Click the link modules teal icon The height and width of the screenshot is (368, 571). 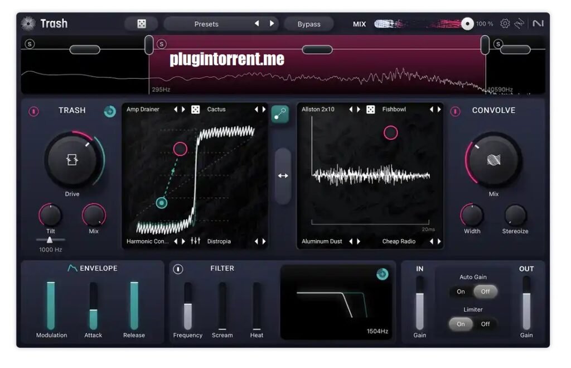(280, 114)
